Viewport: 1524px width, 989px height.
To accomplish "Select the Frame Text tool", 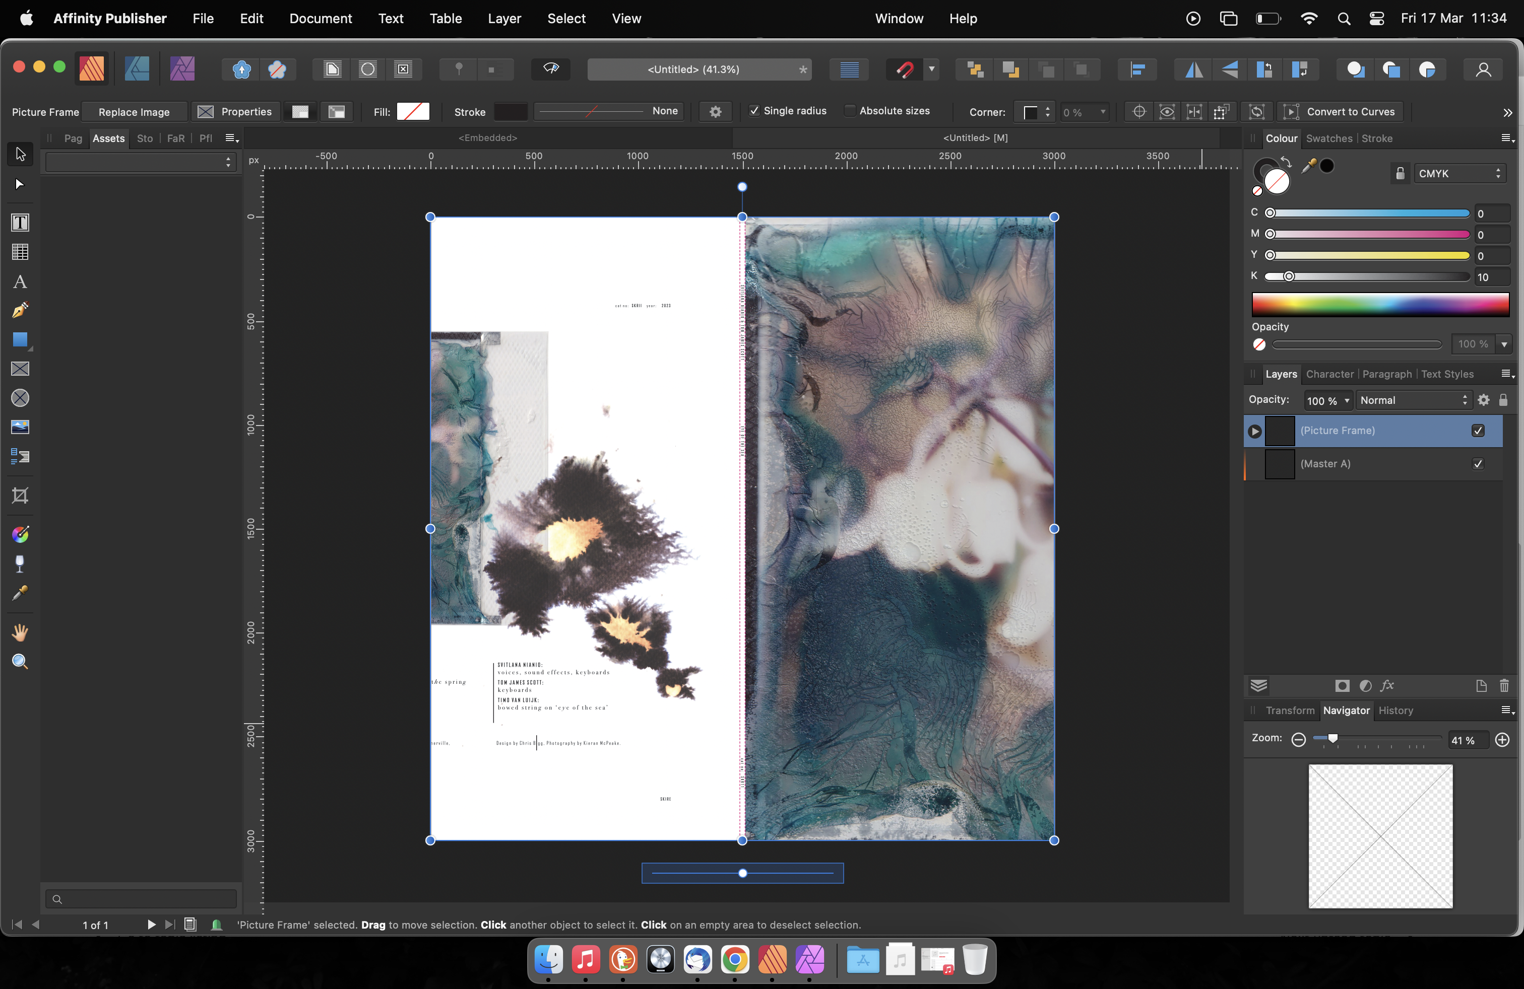I will pyautogui.click(x=20, y=223).
